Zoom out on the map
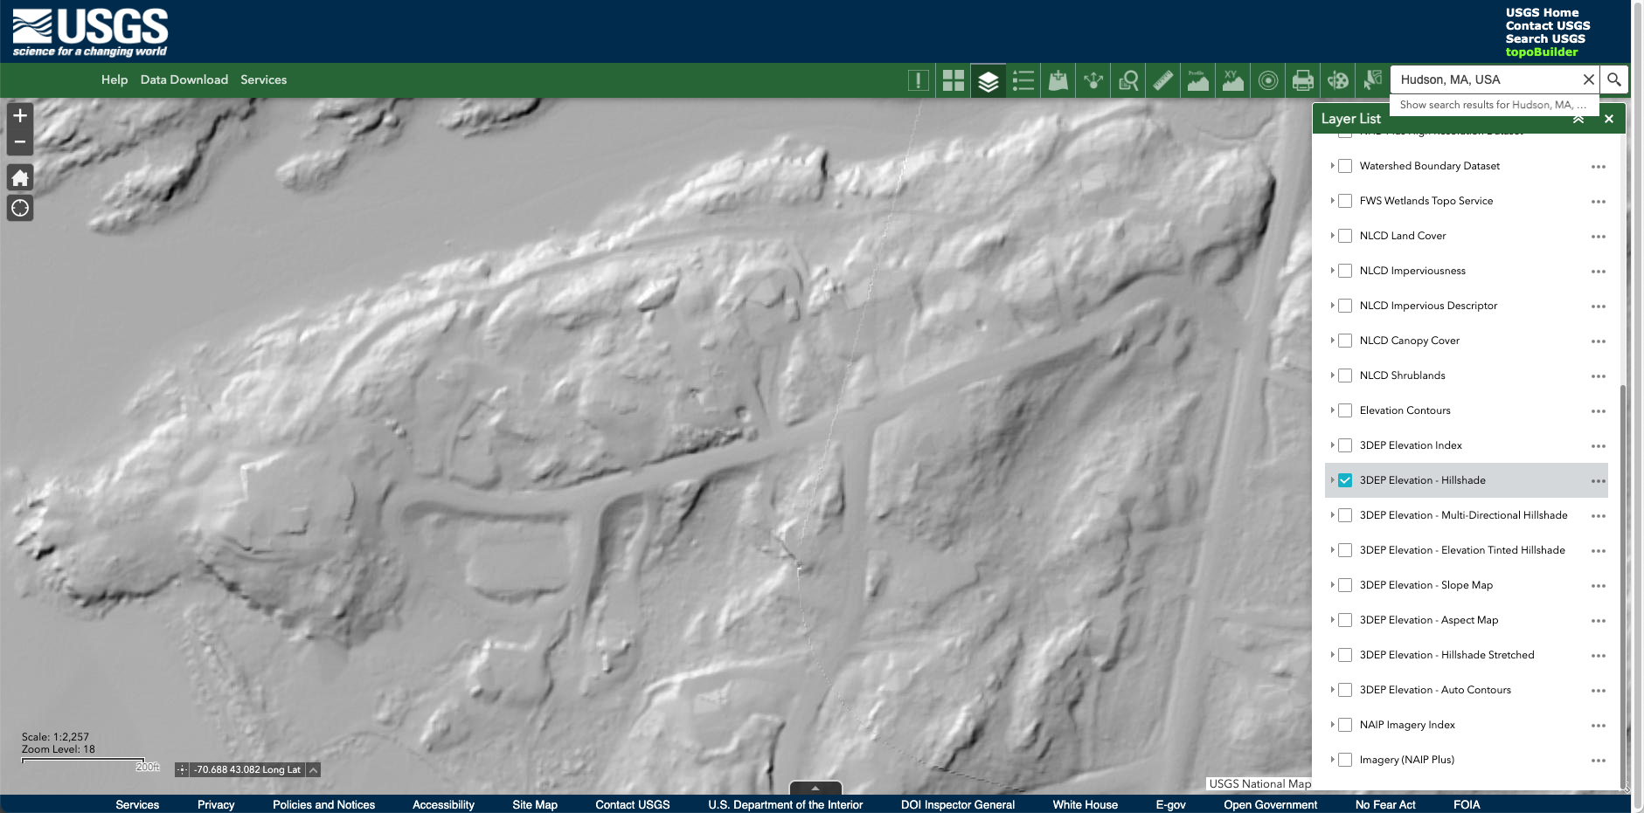The height and width of the screenshot is (813, 1644). tap(20, 142)
